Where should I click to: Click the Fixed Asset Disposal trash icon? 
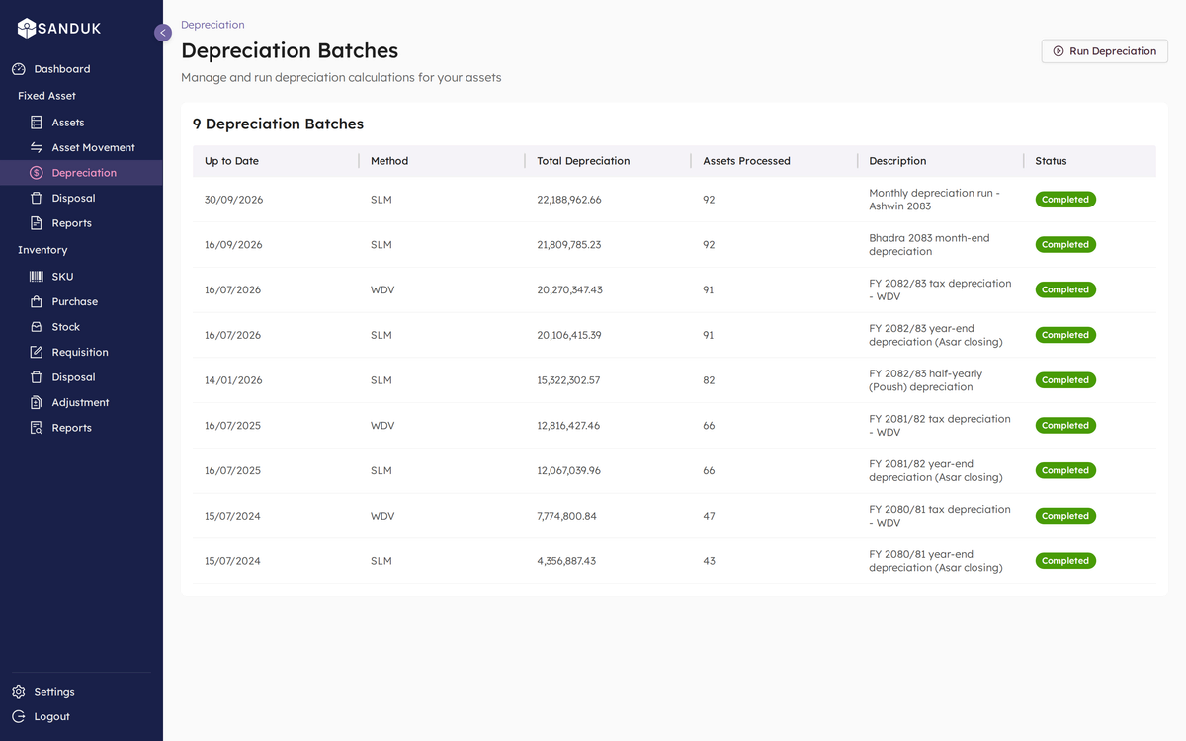click(x=37, y=198)
